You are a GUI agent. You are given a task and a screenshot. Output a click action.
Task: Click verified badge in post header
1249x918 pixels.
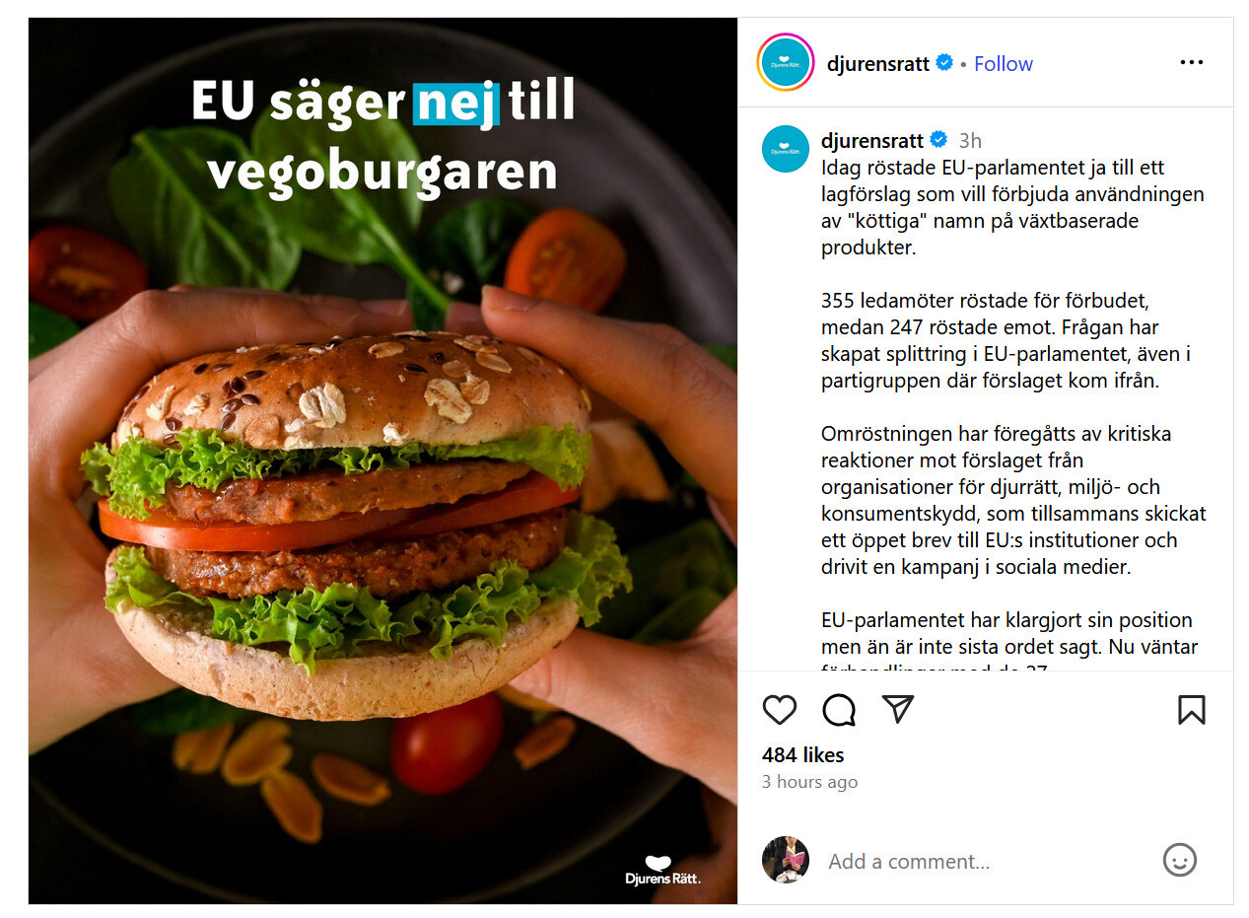pos(944,63)
